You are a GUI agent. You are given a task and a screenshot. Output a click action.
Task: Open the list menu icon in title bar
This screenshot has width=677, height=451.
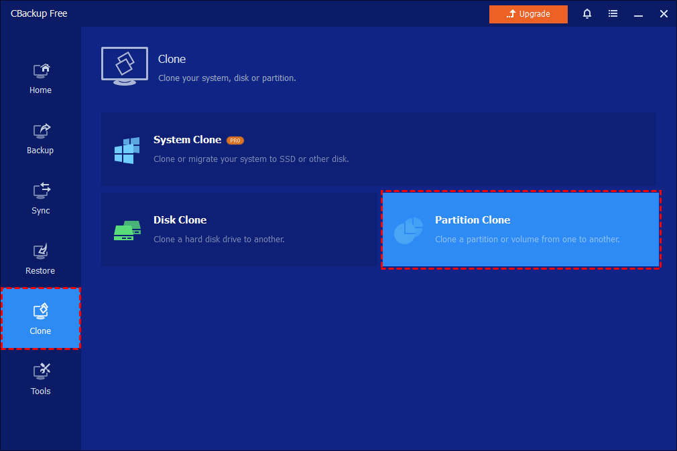(x=613, y=14)
